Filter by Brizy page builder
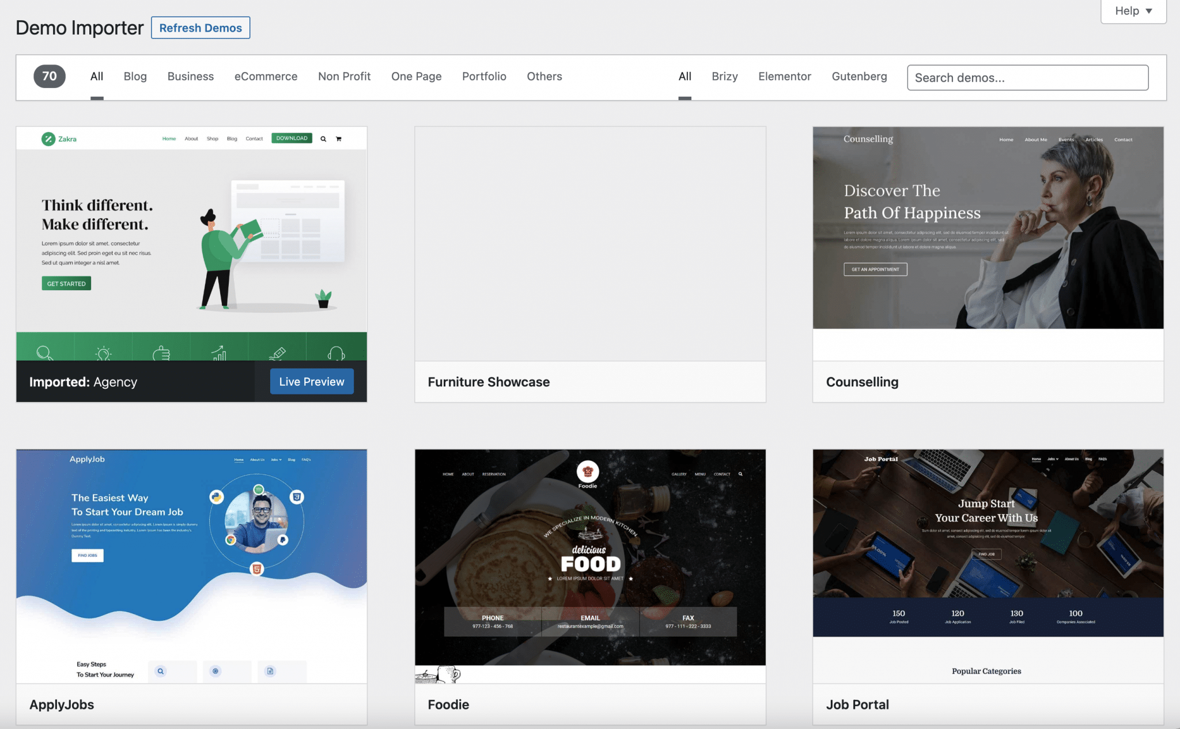This screenshot has height=729, width=1180. (x=724, y=77)
